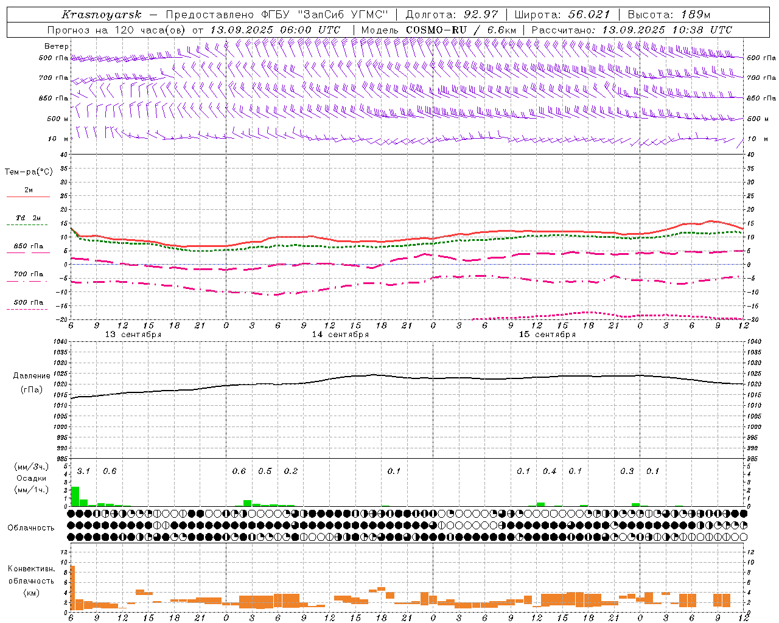Click the Krasnoyarsk station title
779x623 pixels.
pyautogui.click(x=102, y=15)
